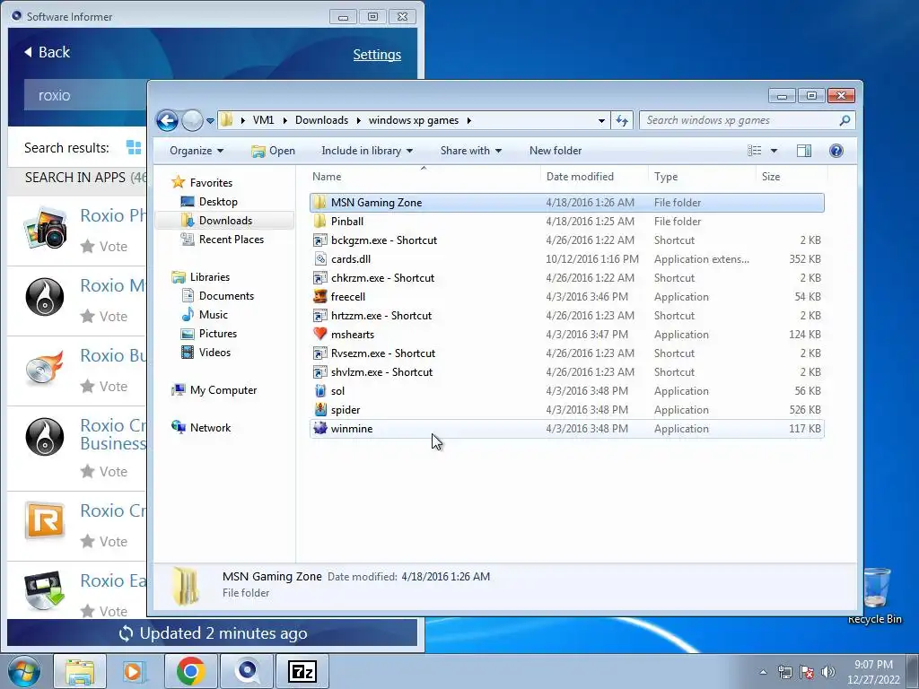Click the Roxio photo app camera icon

click(x=45, y=228)
